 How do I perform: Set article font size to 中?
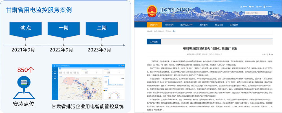click(270, 54)
